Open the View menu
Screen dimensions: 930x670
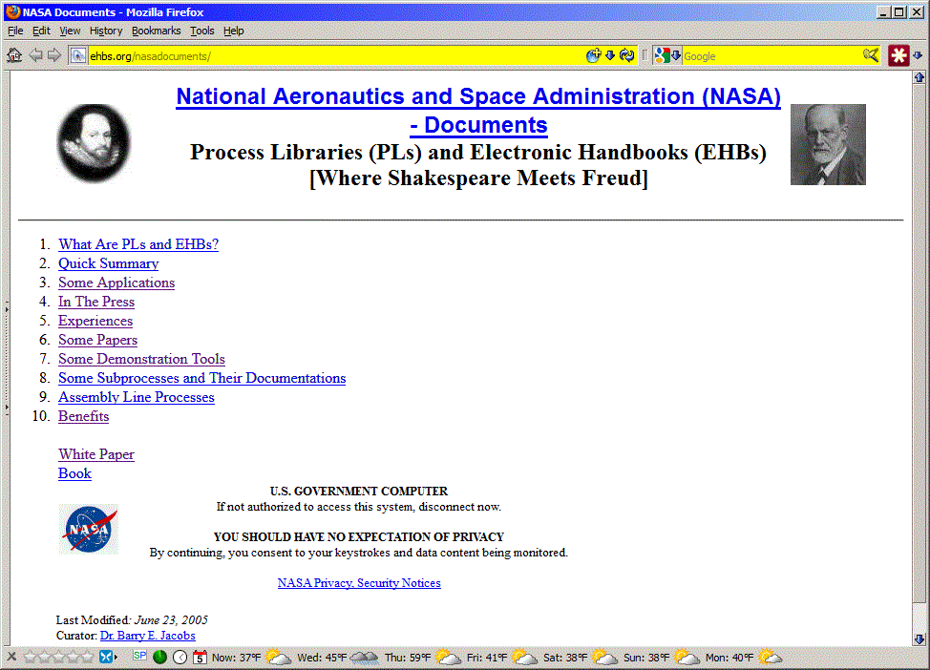pos(70,31)
